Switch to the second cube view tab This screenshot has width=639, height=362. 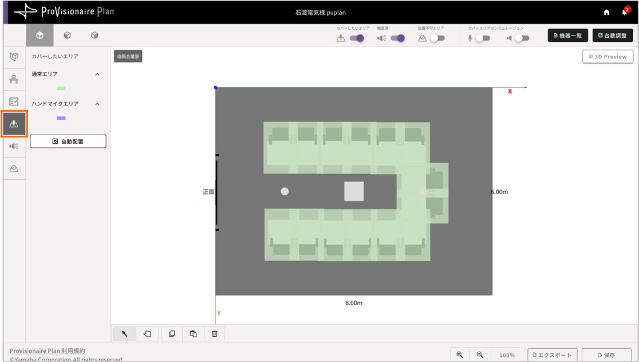67,36
